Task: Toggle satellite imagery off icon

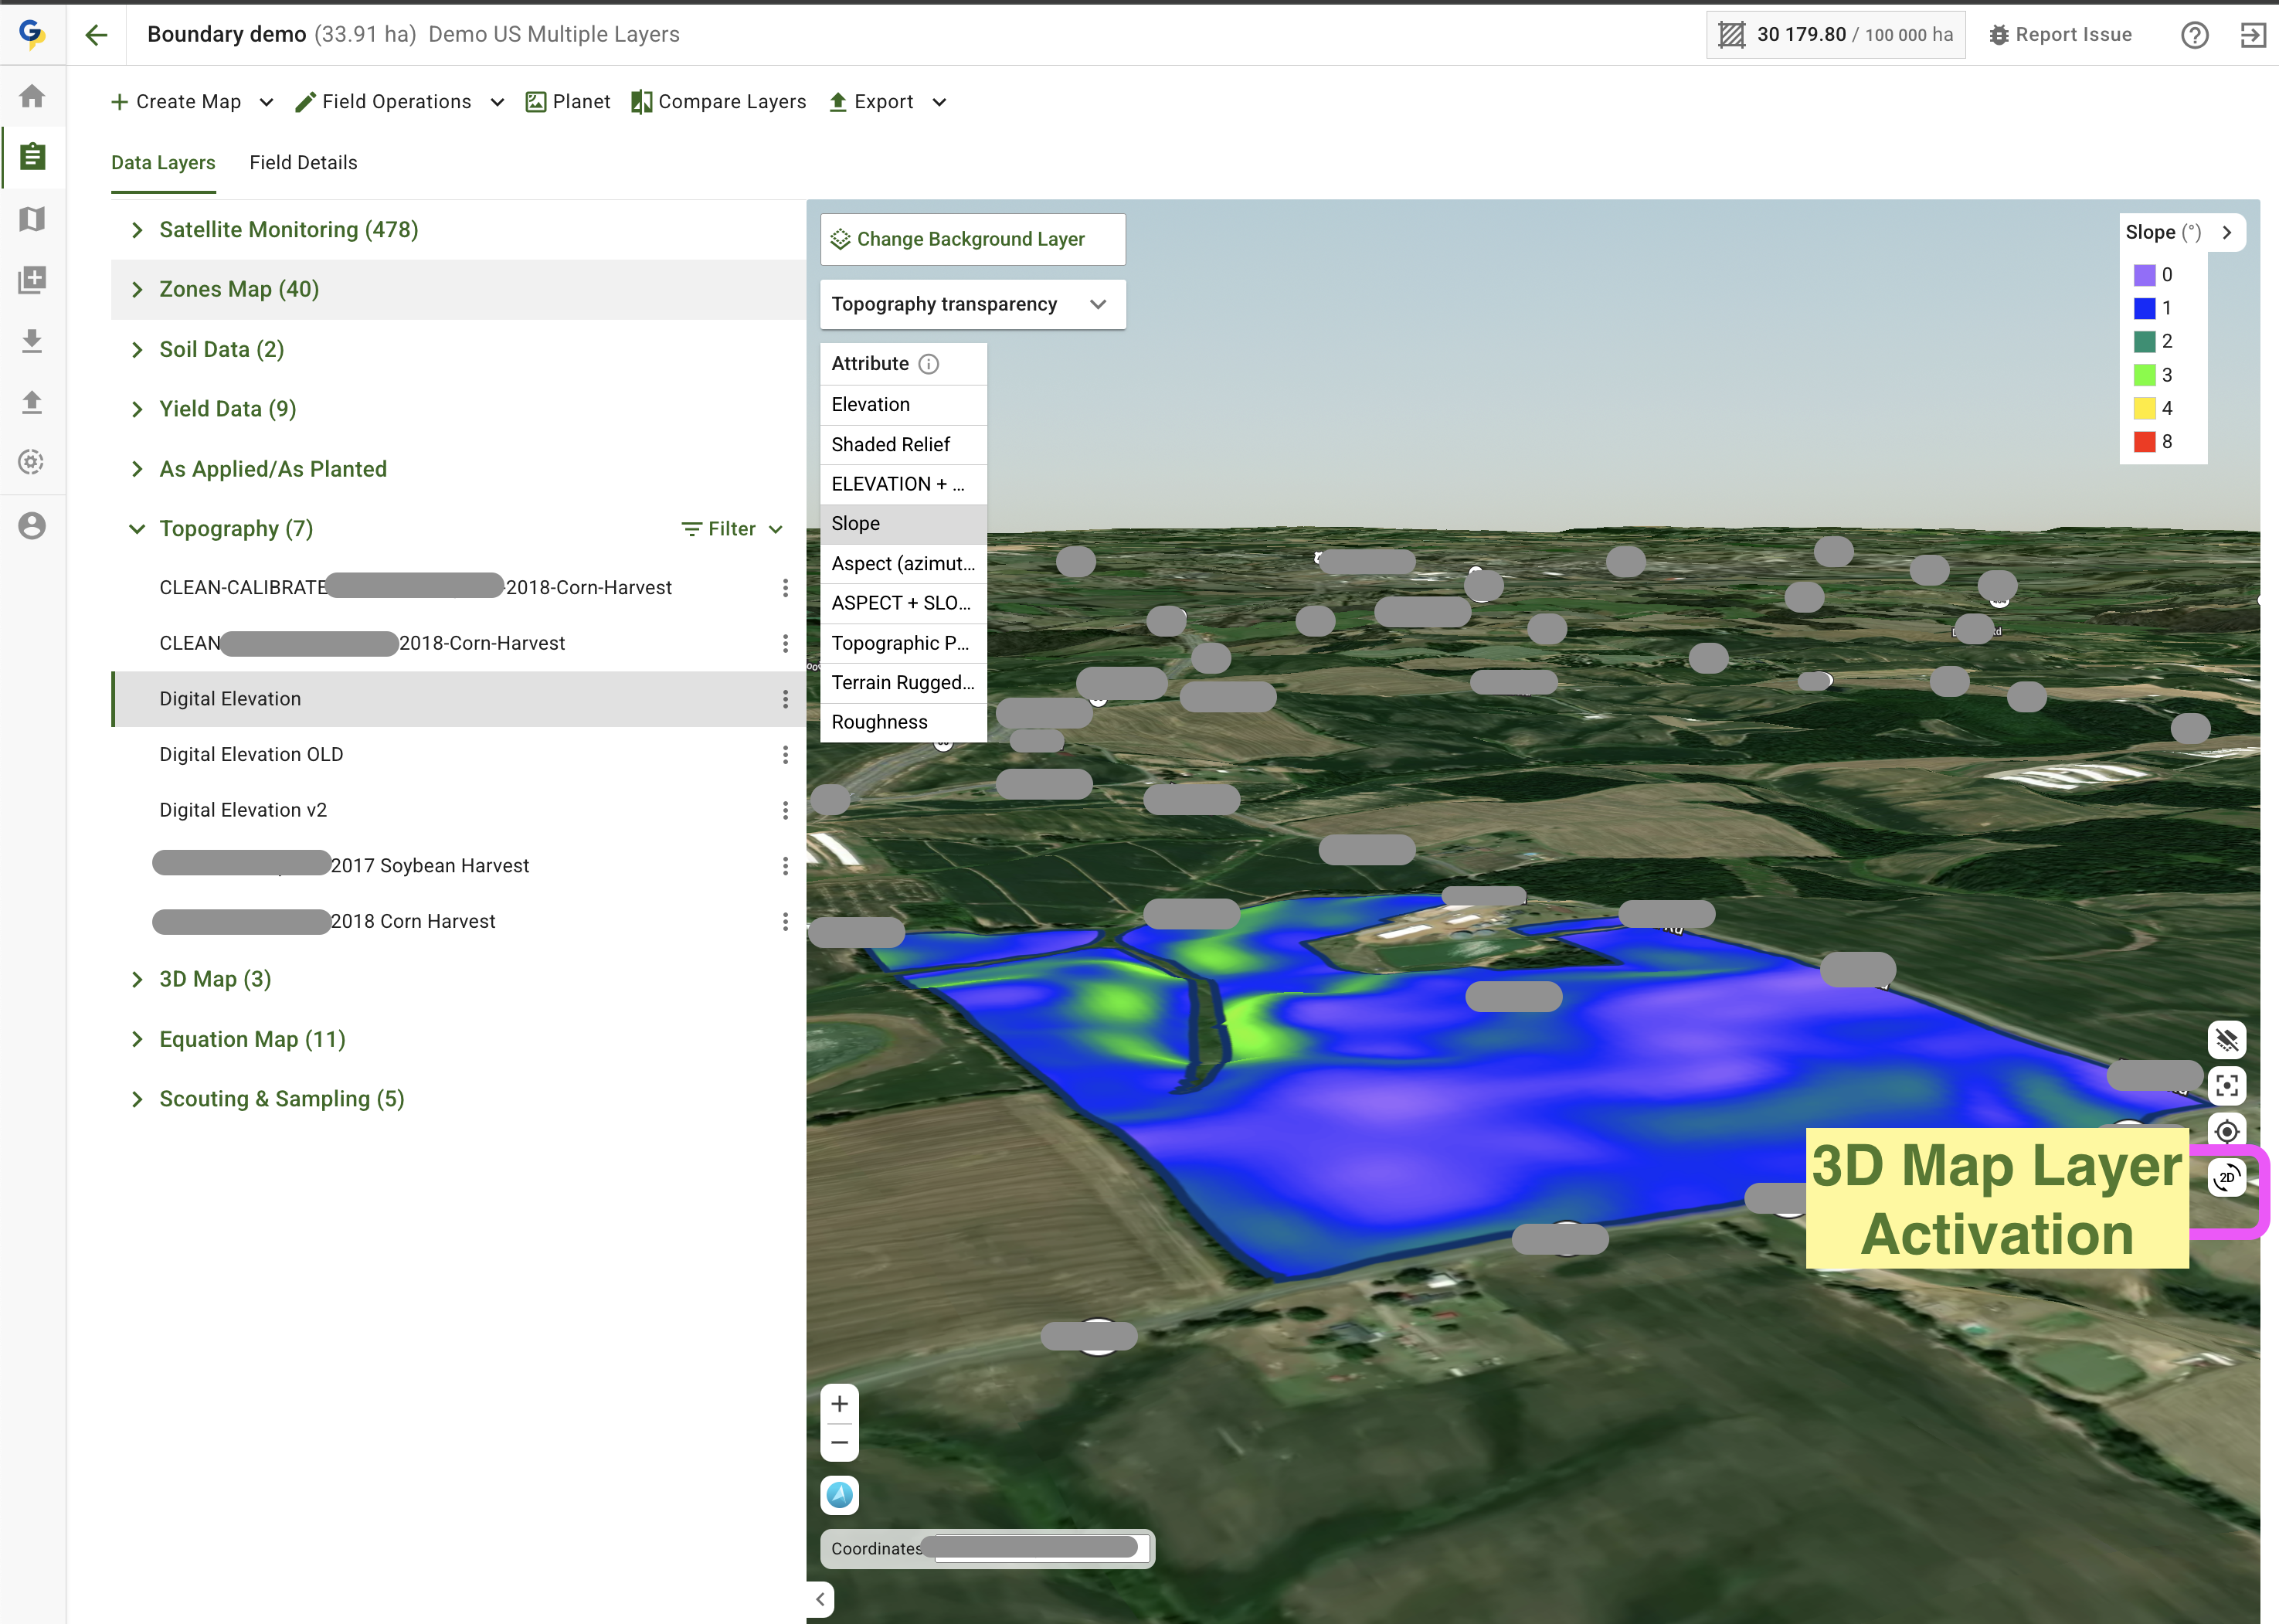Action: click(2226, 1040)
